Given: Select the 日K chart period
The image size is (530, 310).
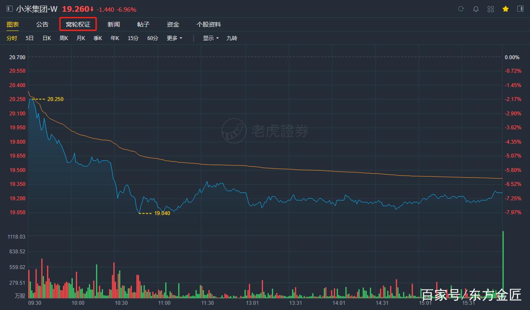Looking at the screenshot, I should pos(47,38).
